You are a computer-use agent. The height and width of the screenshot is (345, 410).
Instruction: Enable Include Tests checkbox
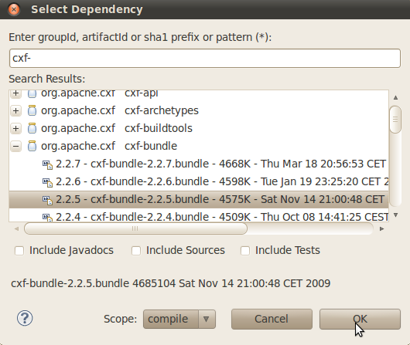tap(245, 251)
